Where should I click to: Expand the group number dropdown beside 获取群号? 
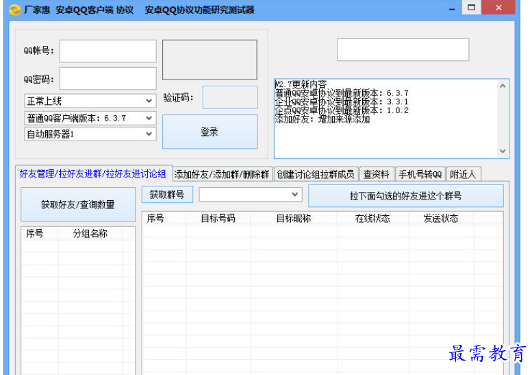[251, 195]
